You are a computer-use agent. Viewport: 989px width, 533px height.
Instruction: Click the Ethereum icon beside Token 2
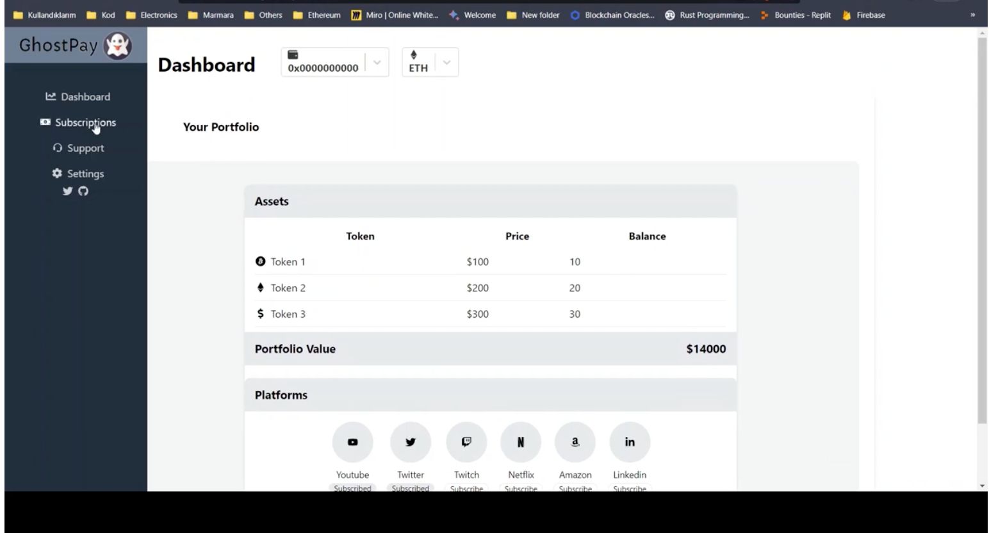(x=260, y=288)
